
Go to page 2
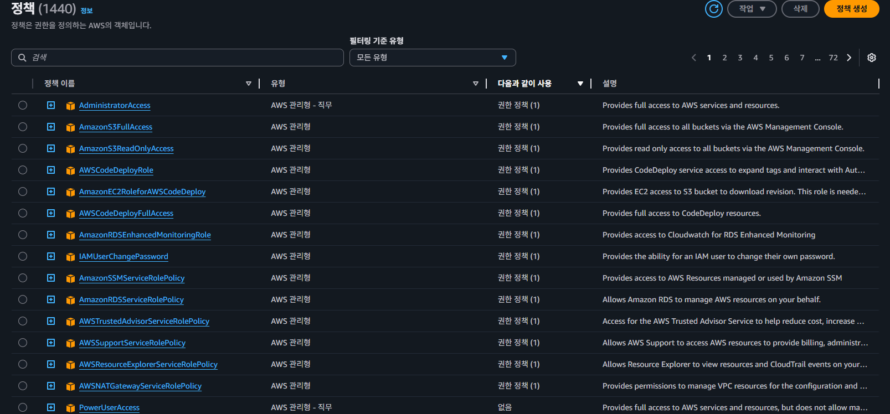724,58
